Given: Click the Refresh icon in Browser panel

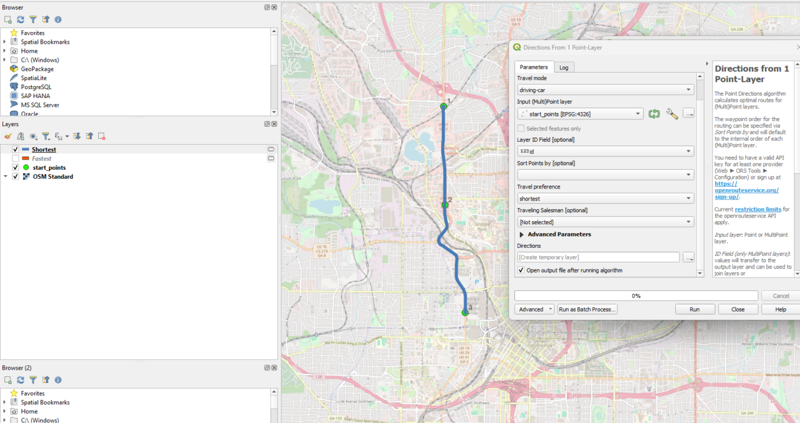Looking at the screenshot, I should (21, 19).
